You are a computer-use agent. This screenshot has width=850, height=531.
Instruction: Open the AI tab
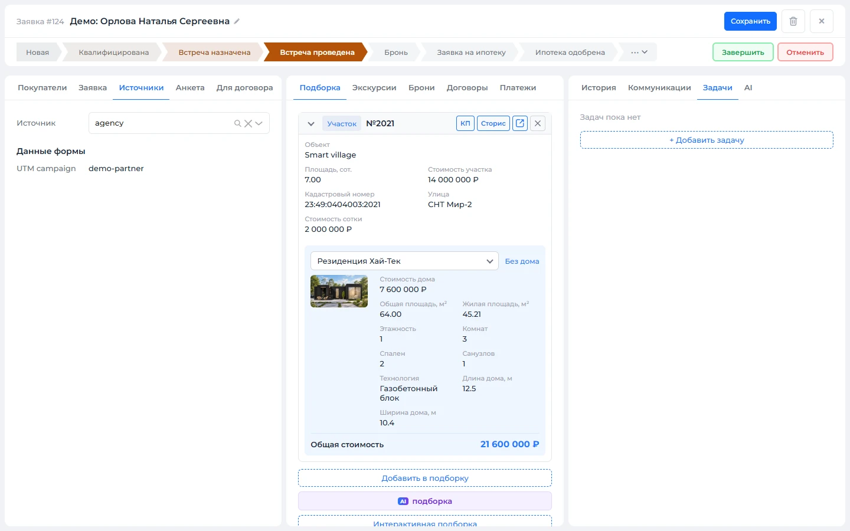[x=748, y=88]
